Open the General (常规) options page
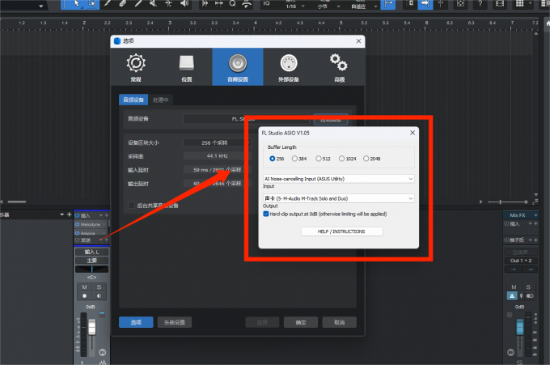Image resolution: width=550 pixels, height=365 pixels. click(x=136, y=67)
